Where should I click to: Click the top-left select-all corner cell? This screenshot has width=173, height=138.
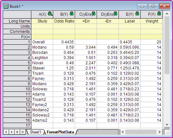[17, 14]
